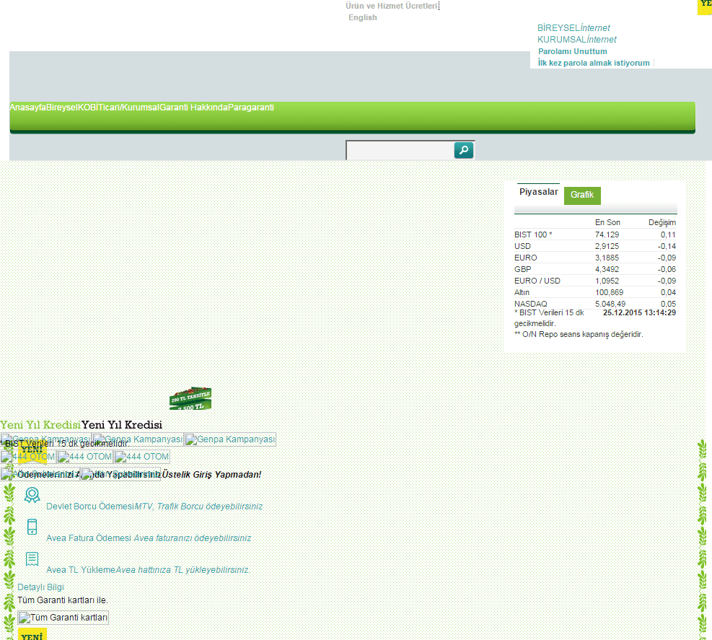Go to Paragaranti from the navigation bar
This screenshot has height=640, width=712.
(251, 108)
